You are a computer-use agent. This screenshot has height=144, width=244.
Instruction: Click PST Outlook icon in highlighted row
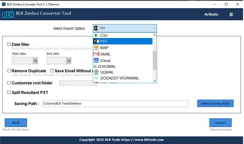(x=96, y=41)
